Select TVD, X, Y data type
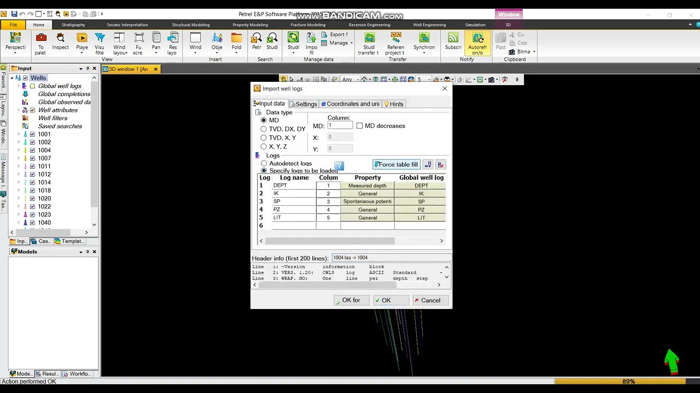The image size is (700, 393). pos(264,138)
